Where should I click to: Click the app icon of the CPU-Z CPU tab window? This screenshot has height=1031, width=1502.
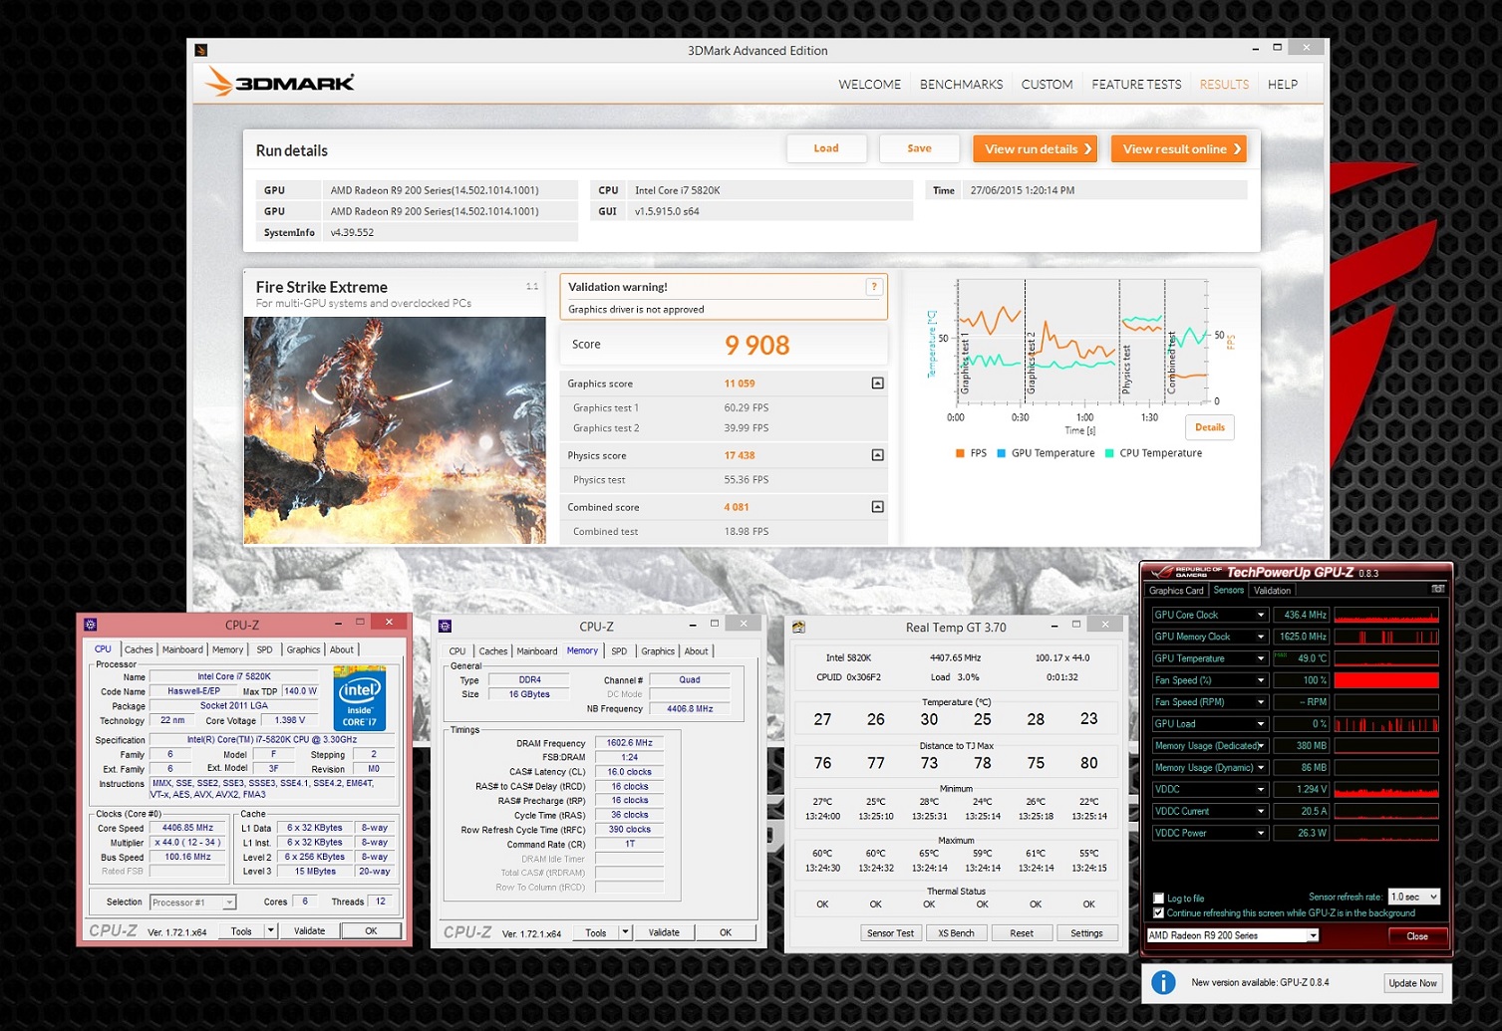91,625
